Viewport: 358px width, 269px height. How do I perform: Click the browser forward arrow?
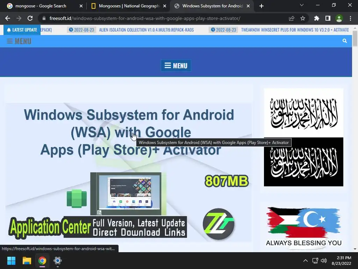point(19,18)
